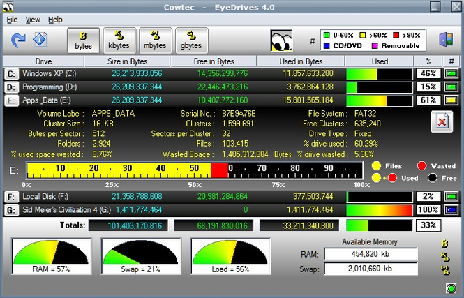The image size is (464, 298).
Task: Collapse the E: drive details panel
Action: 11,100
